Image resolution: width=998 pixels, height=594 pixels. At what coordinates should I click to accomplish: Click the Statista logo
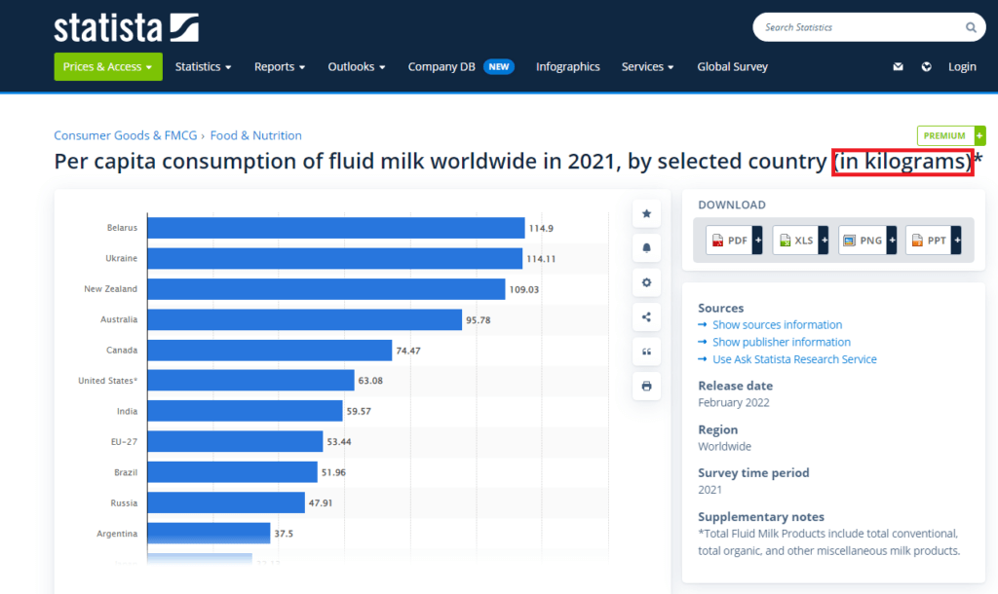[x=126, y=28]
